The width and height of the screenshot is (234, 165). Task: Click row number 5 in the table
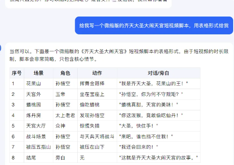17,126
